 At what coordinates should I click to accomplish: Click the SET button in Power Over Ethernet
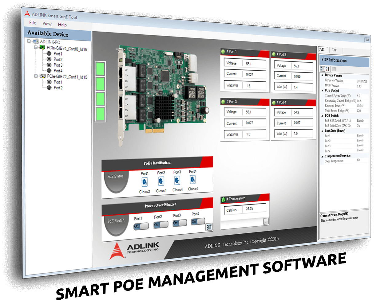209,227
